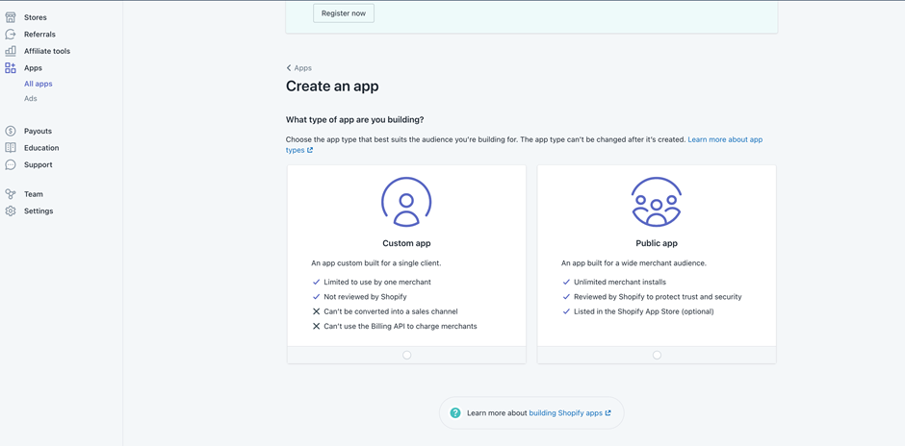This screenshot has height=446, width=905.
Task: Click the Custom app single-user illustration
Action: [406, 202]
